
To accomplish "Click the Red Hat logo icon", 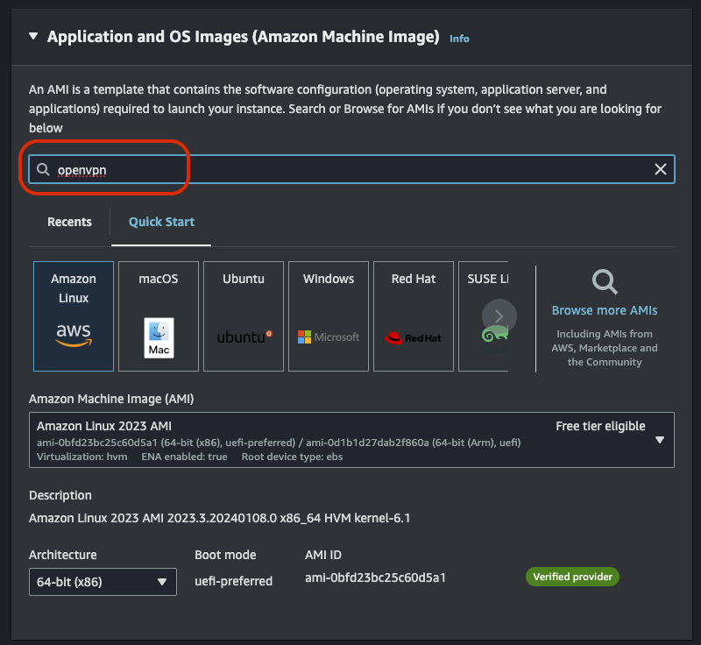I will (413, 338).
